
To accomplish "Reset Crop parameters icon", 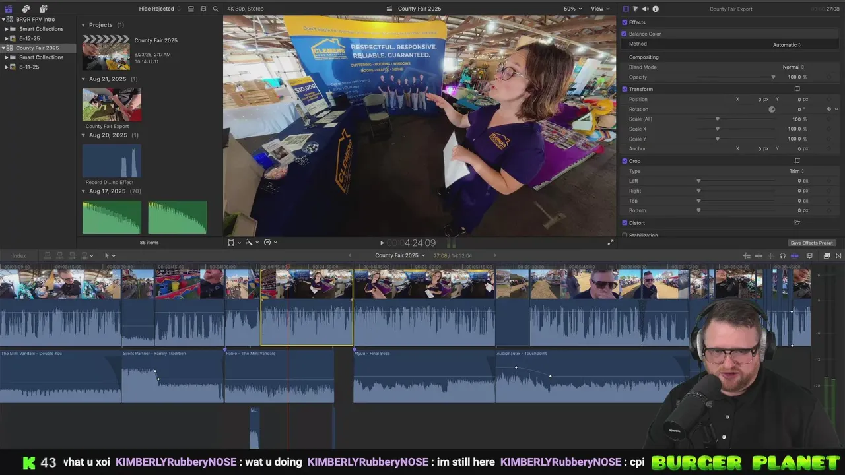I will pos(797,161).
